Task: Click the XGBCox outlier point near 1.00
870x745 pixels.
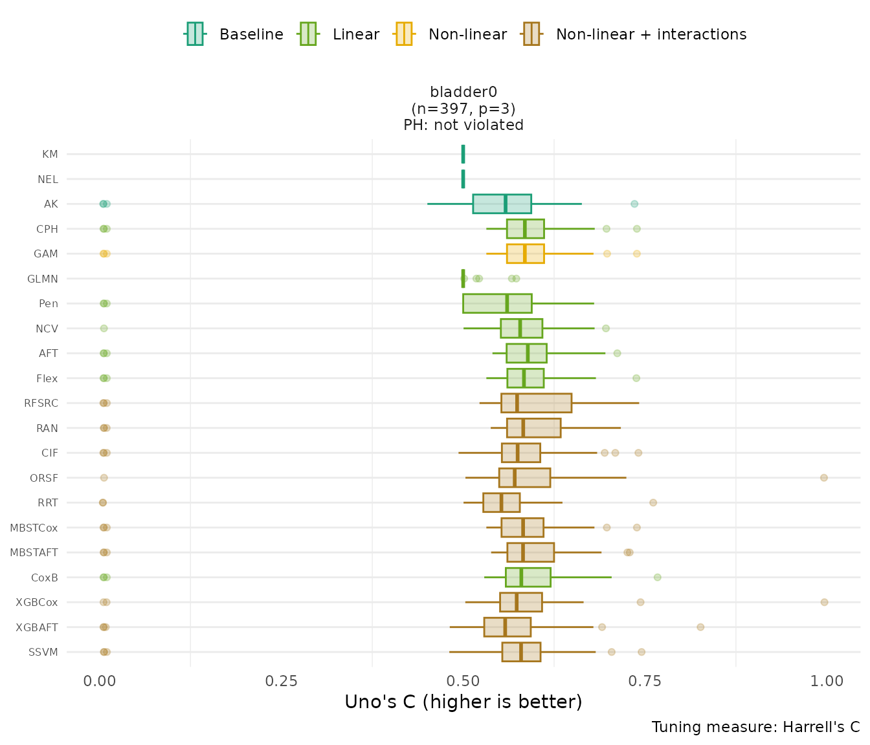Action: (x=824, y=602)
